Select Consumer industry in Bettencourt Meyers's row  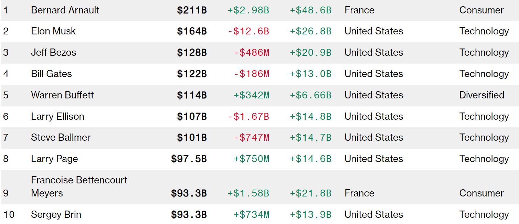coord(481,193)
